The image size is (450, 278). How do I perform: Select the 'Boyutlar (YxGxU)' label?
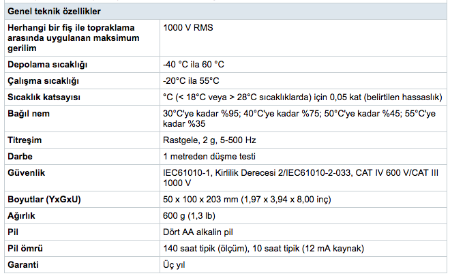pyautogui.click(x=43, y=200)
